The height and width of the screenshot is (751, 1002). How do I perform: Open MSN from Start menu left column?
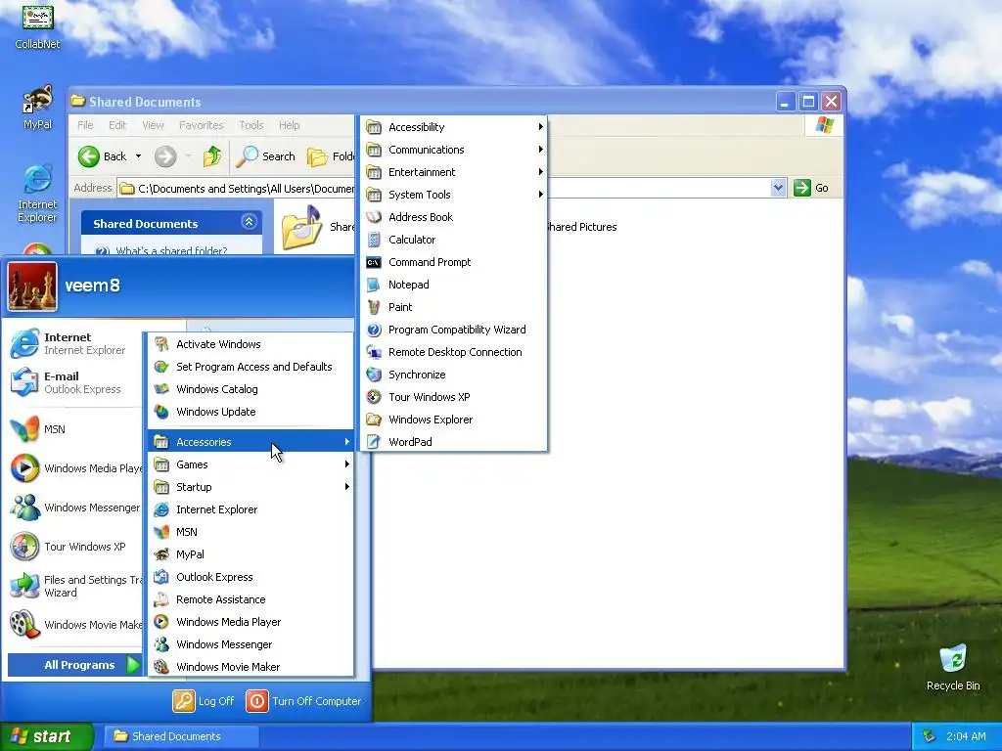coord(74,429)
